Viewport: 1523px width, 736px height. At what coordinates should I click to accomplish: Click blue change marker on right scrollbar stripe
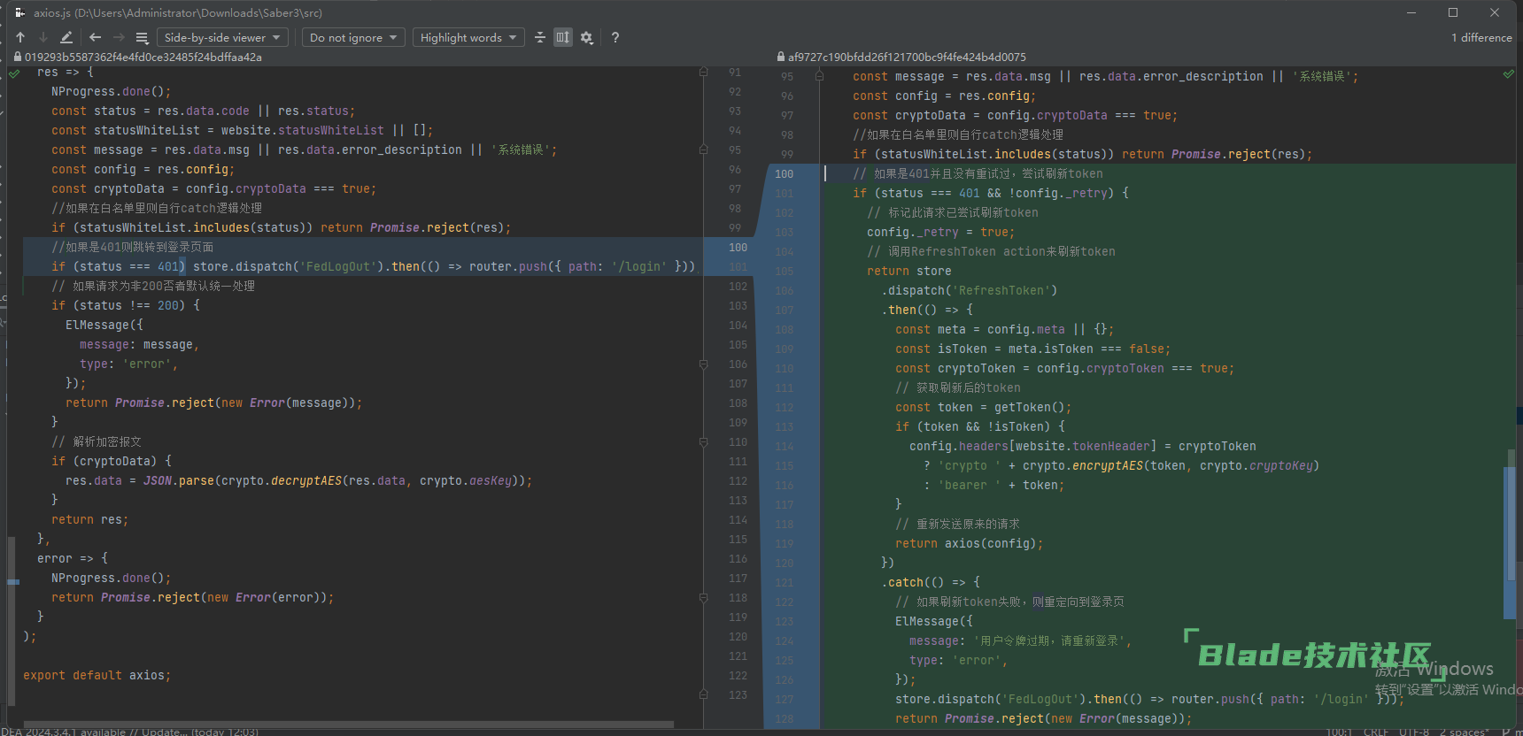1509,544
